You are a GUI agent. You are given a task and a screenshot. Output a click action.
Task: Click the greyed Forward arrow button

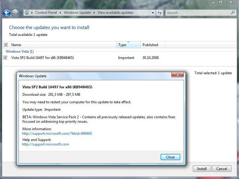click(15, 13)
